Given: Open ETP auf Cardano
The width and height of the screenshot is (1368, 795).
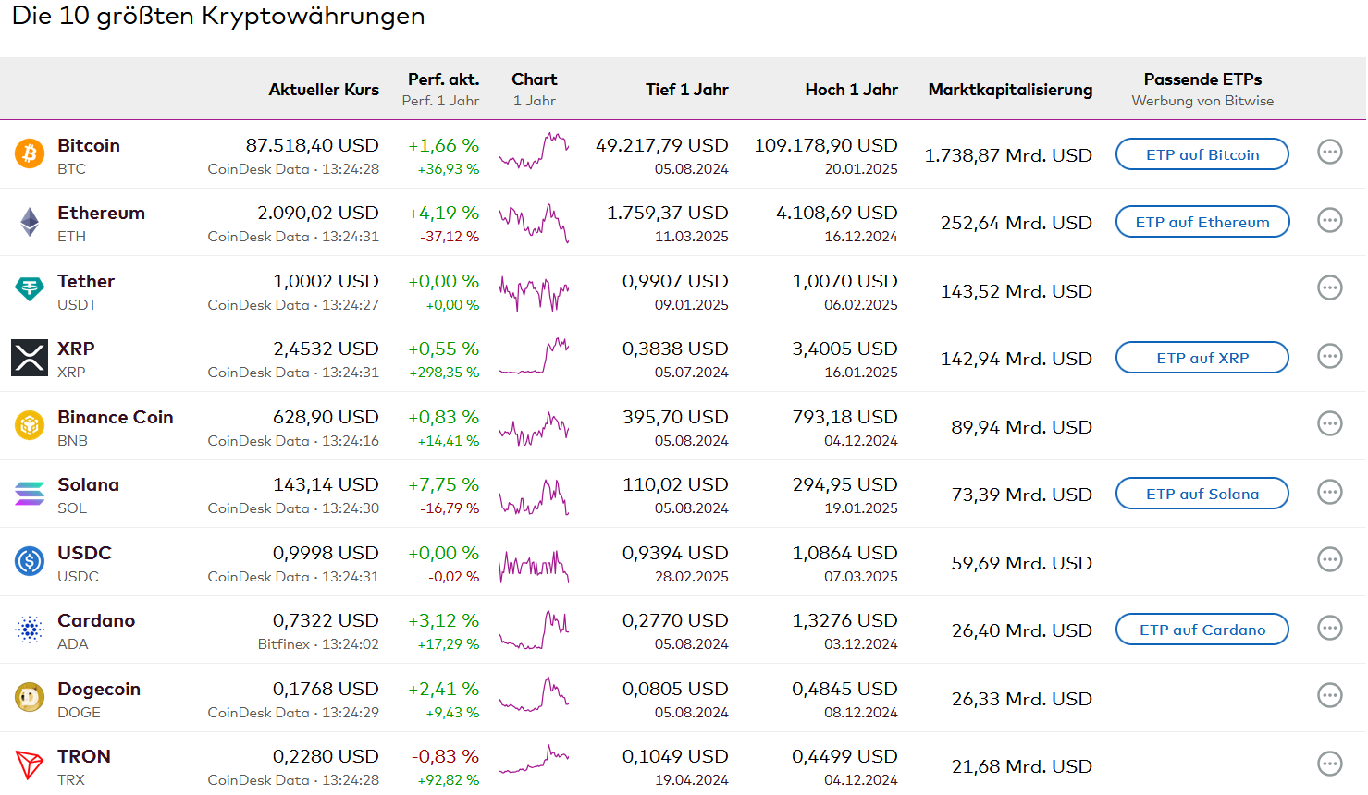Looking at the screenshot, I should tap(1202, 630).
